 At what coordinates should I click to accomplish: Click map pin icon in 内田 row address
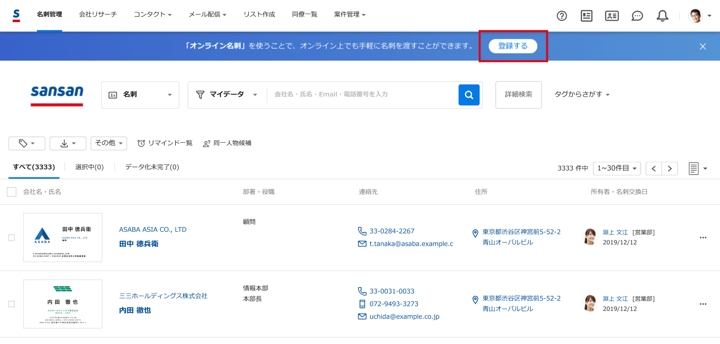(475, 300)
